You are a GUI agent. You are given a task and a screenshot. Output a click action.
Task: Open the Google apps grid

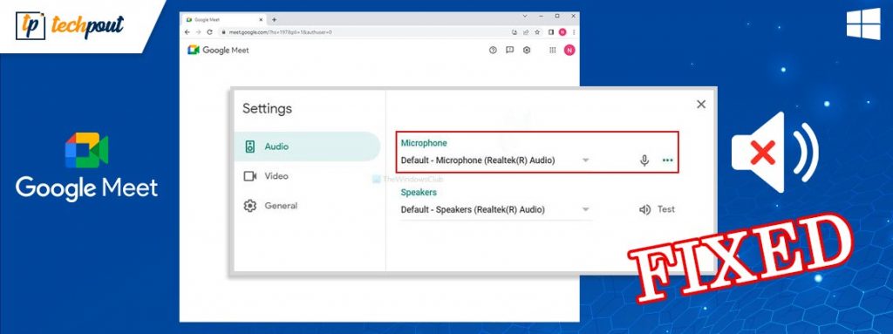click(552, 51)
